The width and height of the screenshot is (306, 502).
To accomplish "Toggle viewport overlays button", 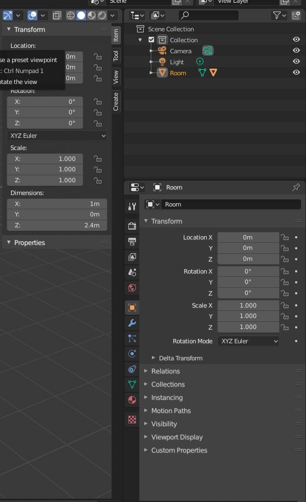I will (x=32, y=15).
